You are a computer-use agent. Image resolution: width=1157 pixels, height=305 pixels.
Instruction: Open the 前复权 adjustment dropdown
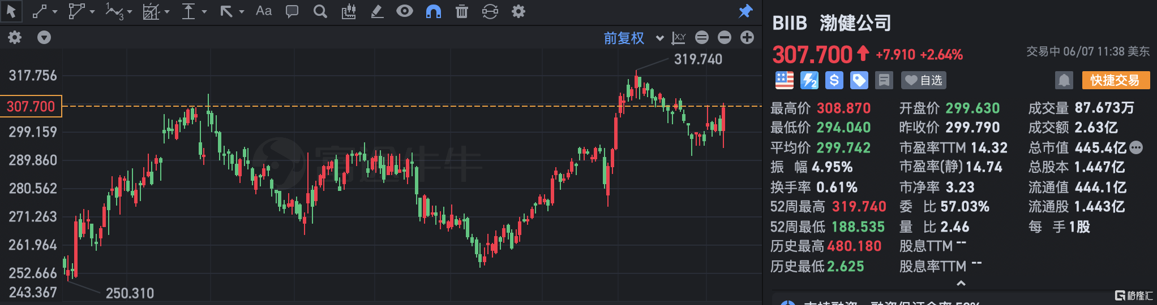633,38
